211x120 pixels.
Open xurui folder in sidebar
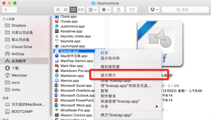[x=24, y=82]
